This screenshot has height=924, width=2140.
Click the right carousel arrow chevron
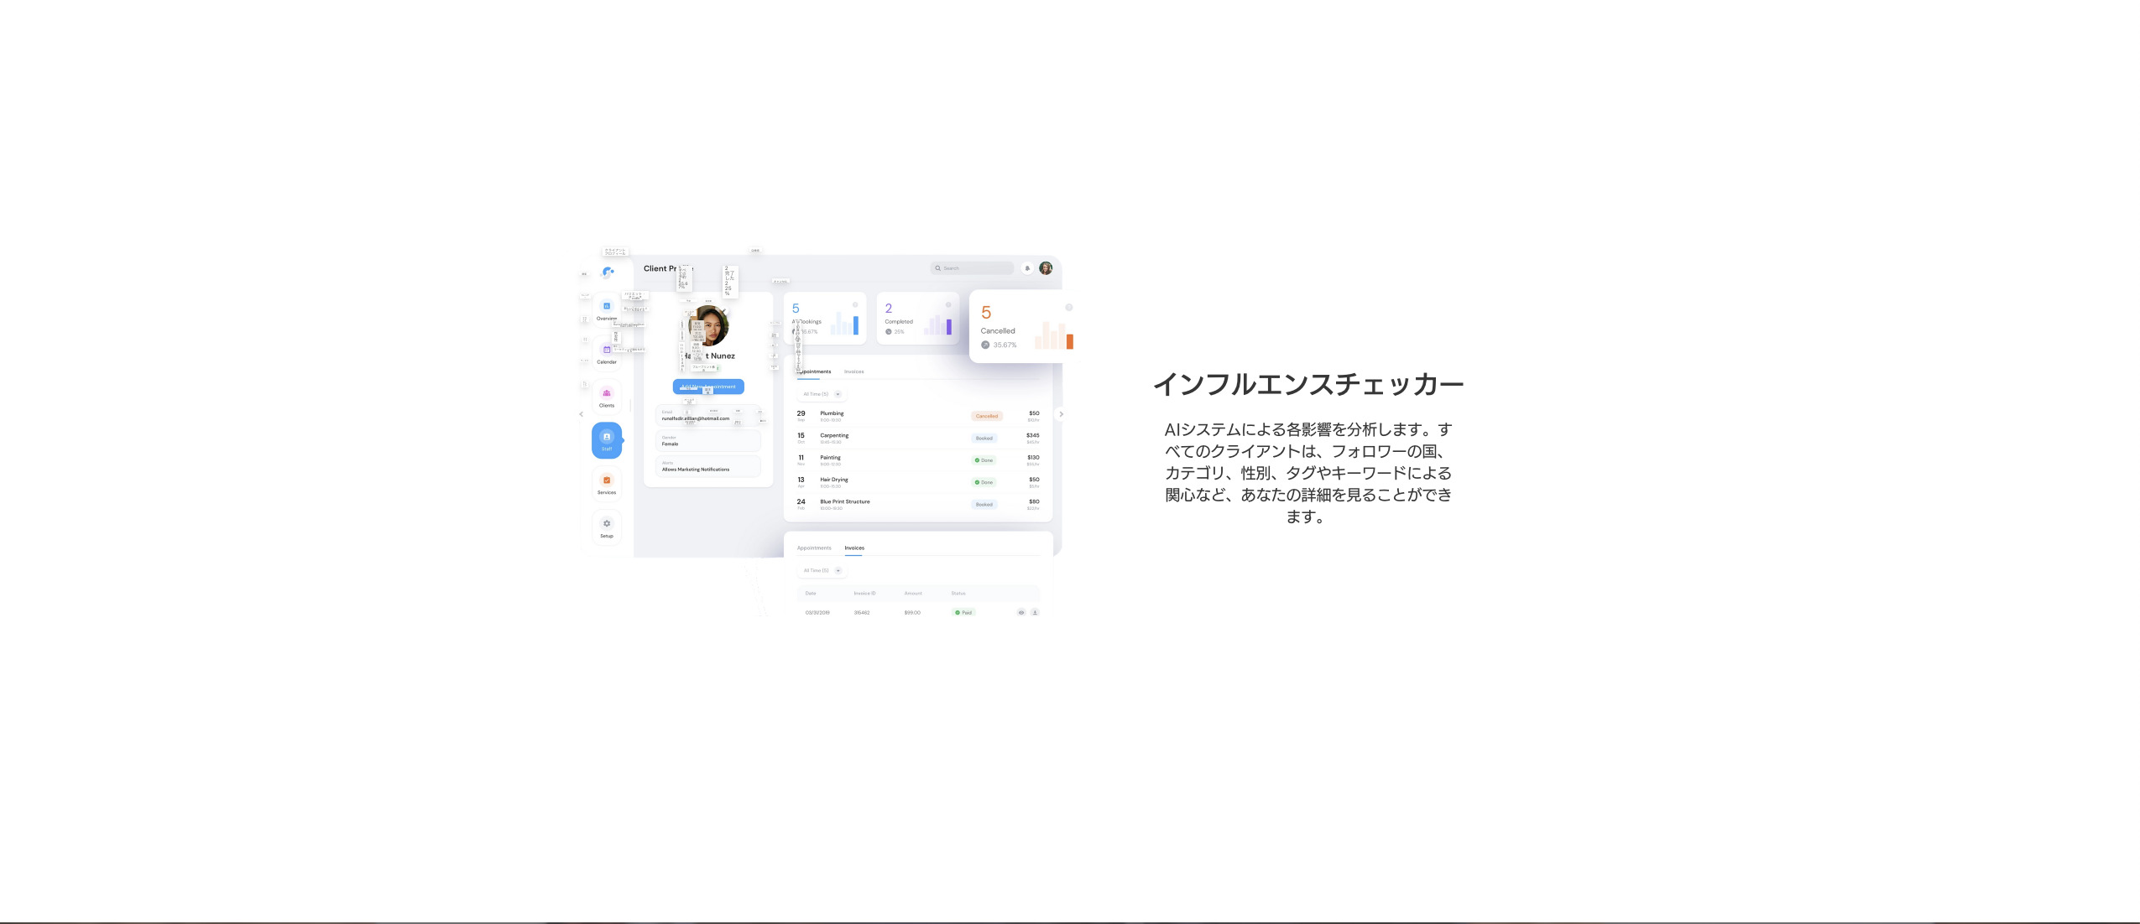click(x=1061, y=414)
